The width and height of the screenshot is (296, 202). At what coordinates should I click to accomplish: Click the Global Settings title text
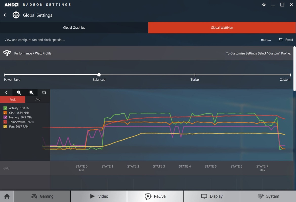[x=37, y=15]
